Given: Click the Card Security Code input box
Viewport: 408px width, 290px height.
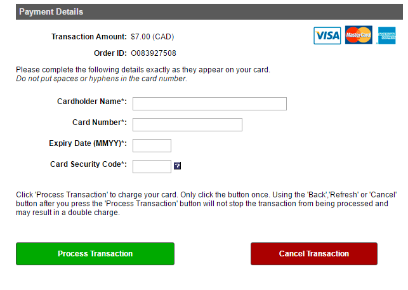Looking at the screenshot, I should tap(152, 166).
